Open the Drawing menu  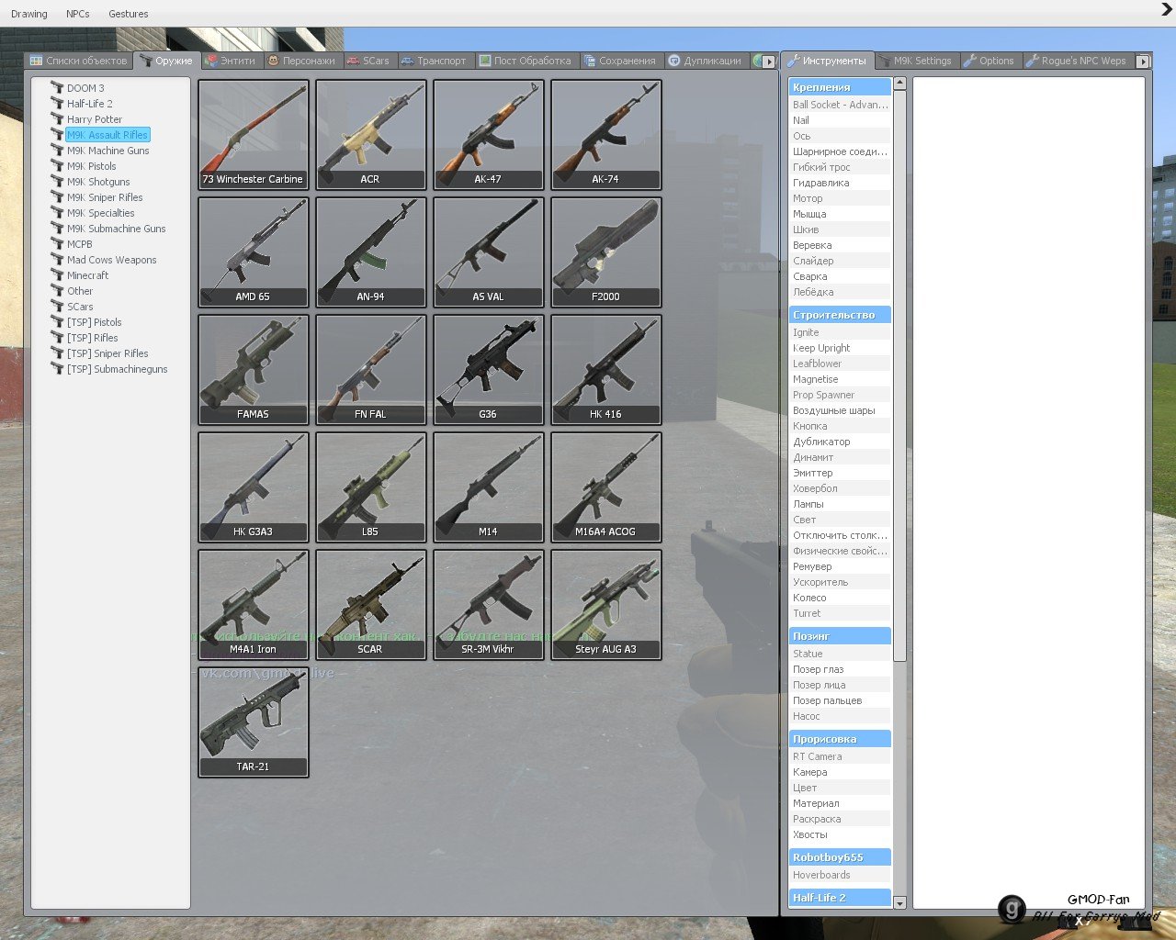tap(29, 14)
